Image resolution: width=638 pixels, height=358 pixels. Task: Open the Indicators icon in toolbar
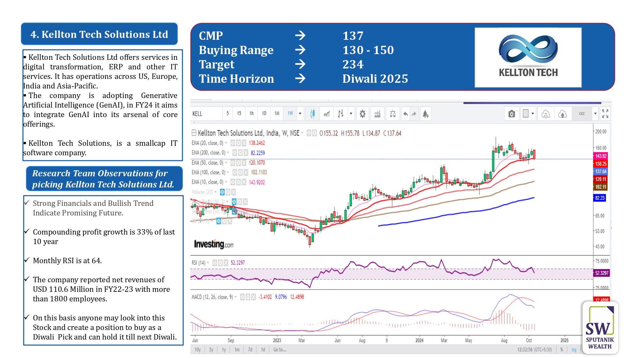377,114
